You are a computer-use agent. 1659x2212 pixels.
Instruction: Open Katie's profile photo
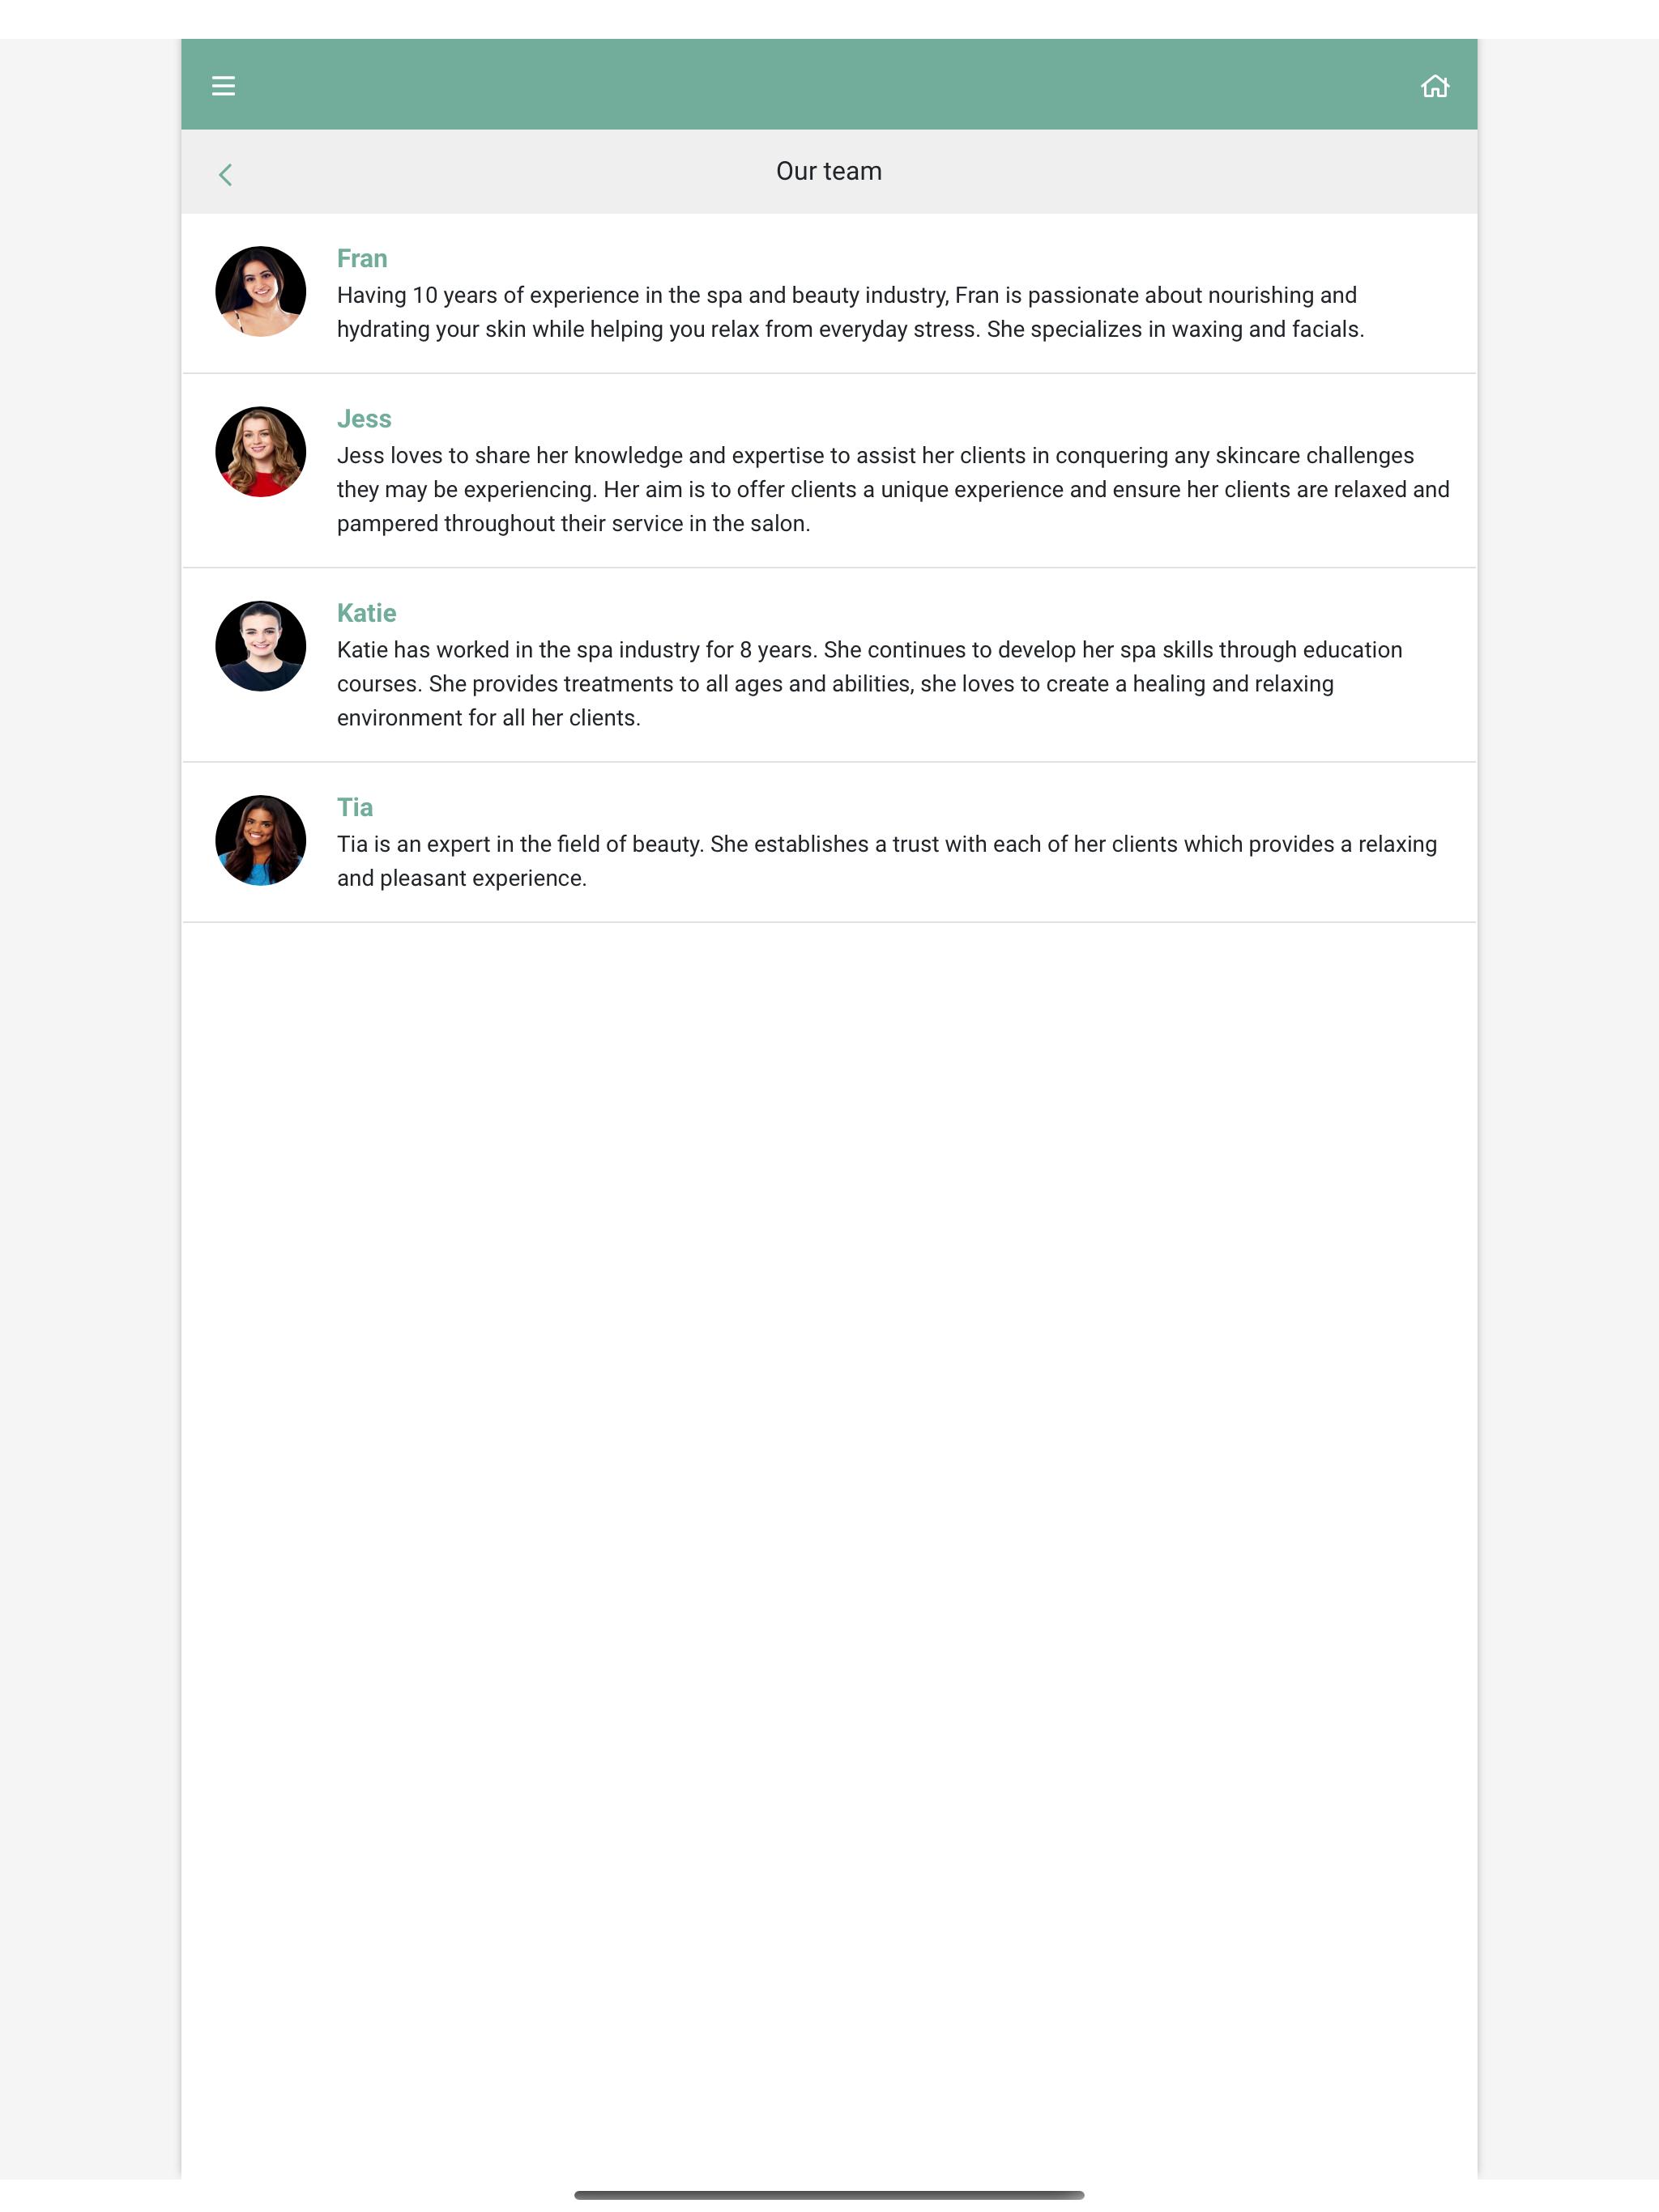(260, 646)
